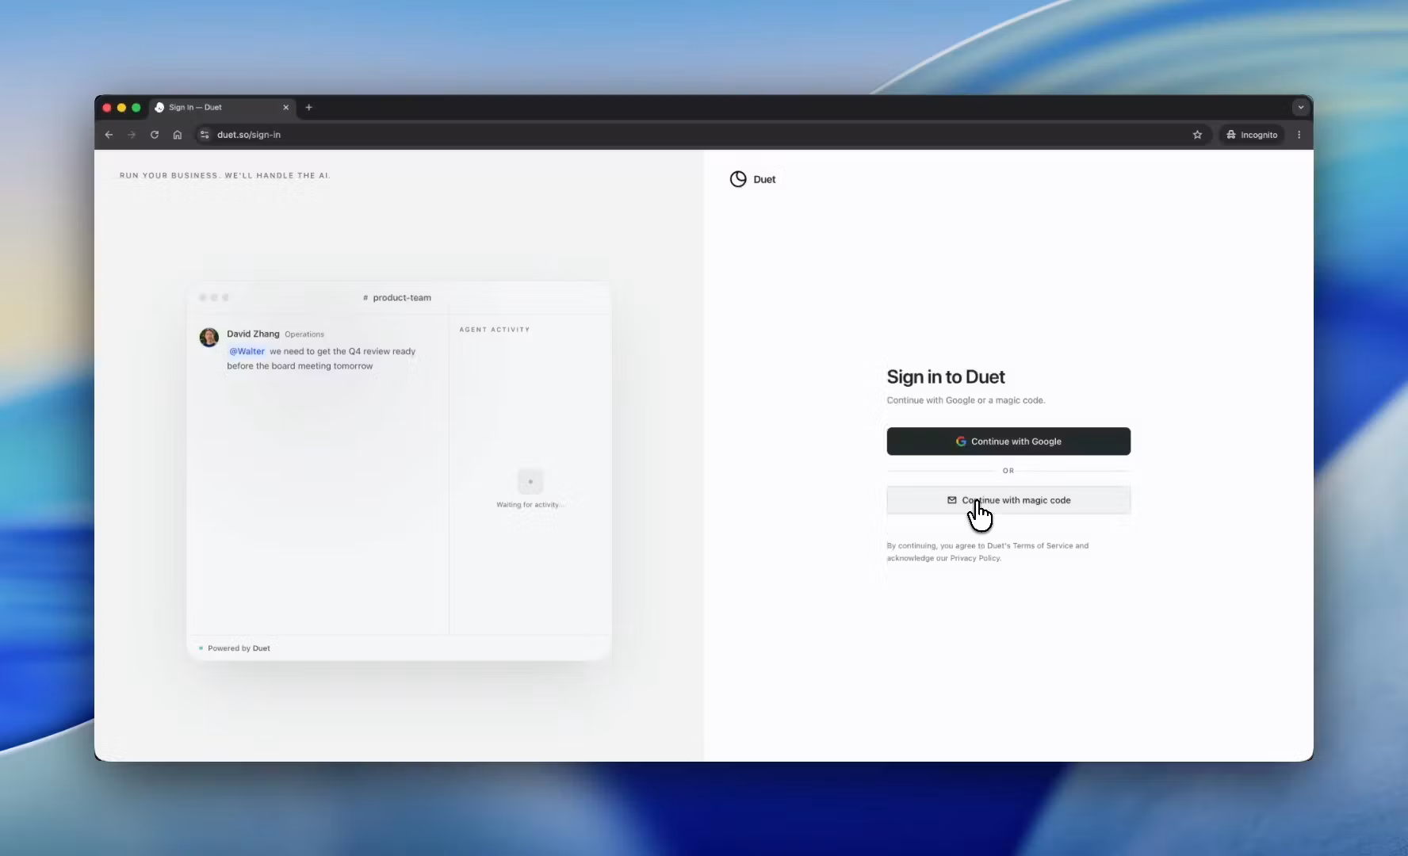Click David Zhang's avatar photo
Image resolution: width=1408 pixels, height=856 pixels.
(x=209, y=338)
